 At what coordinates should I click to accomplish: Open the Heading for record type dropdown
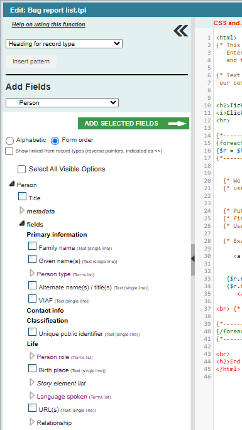(64, 43)
